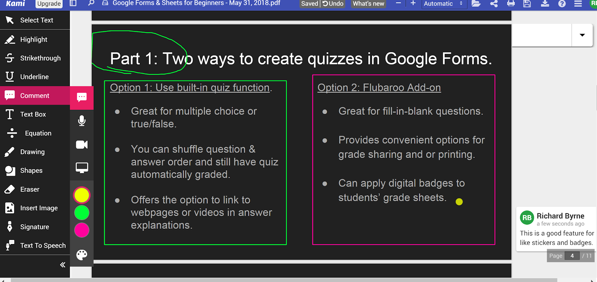Open the Shapes tool
Image resolution: width=597 pixels, height=282 pixels.
tap(35, 171)
